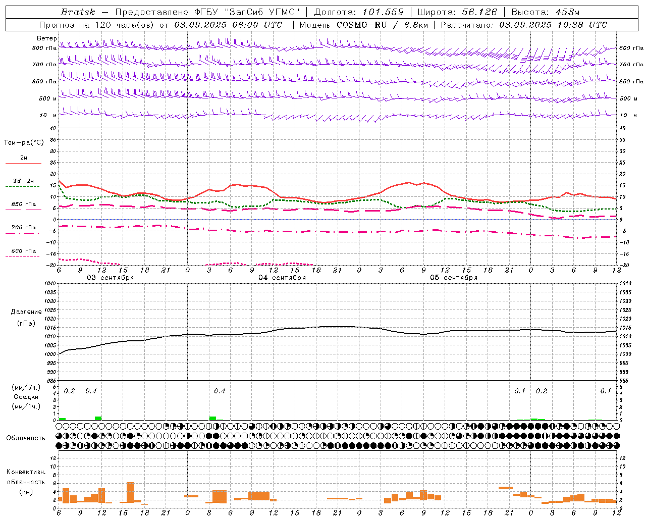This screenshot has height=517, width=646.
Task: Click the '700 гПа' label in left wind panel
Action: pos(44,65)
